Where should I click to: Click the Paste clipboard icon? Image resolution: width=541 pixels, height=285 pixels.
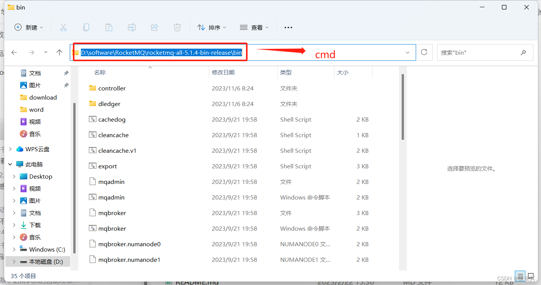pos(109,27)
